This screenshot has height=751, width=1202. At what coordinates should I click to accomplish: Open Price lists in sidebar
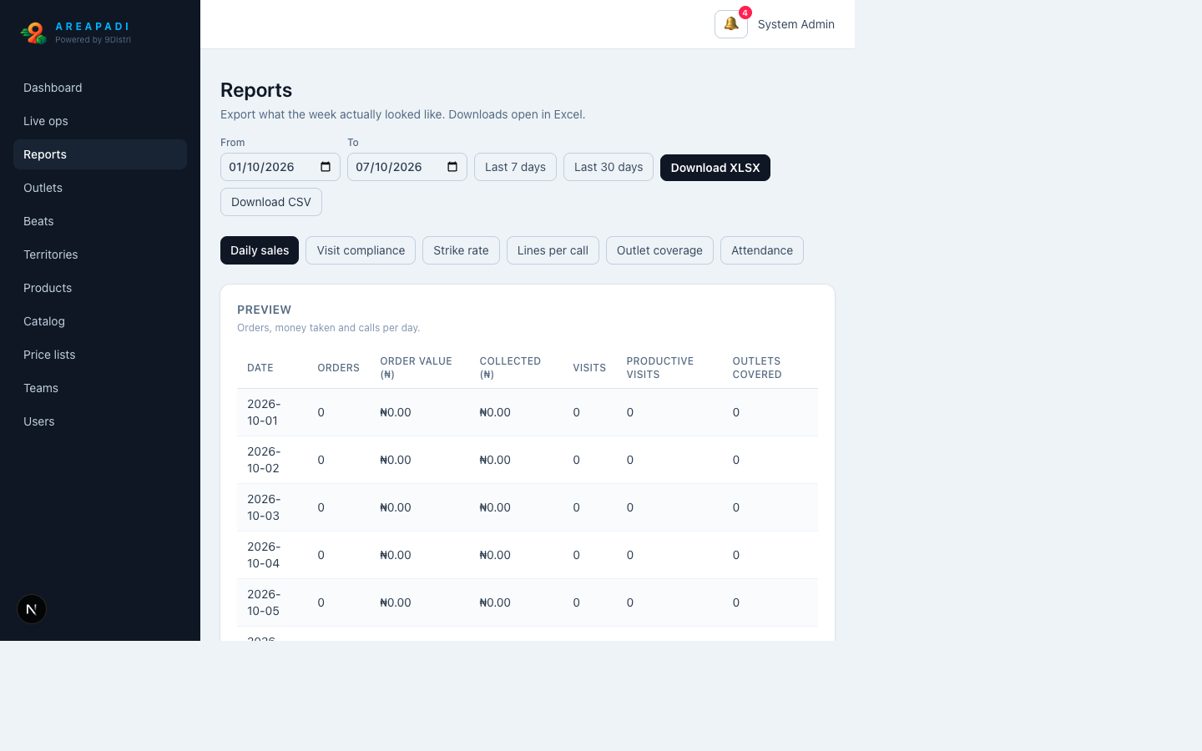(100, 355)
